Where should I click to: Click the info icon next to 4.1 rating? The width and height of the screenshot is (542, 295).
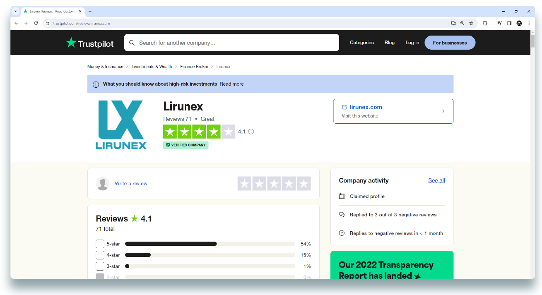(x=251, y=132)
